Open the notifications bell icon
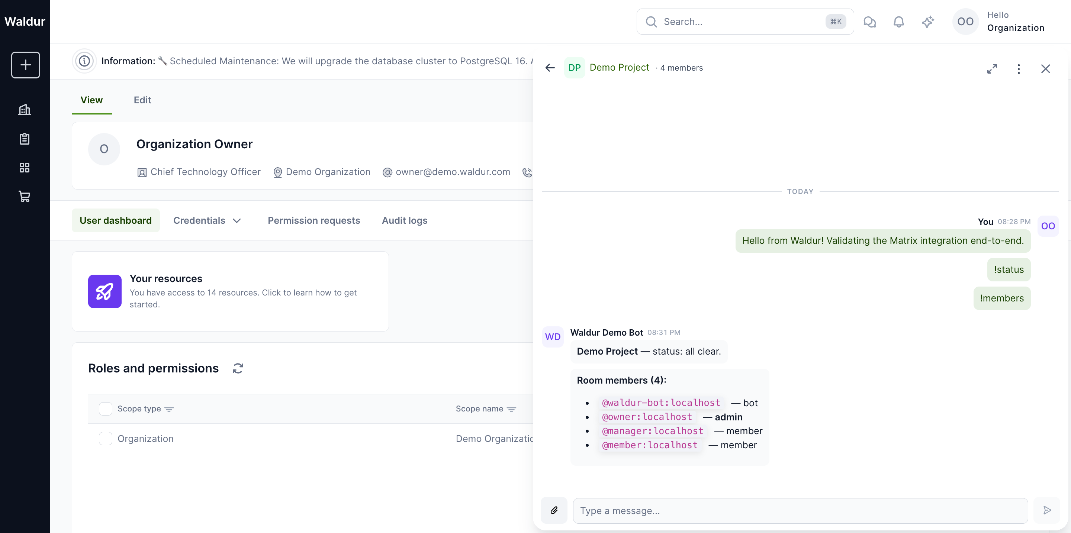1071x533 pixels. click(898, 22)
